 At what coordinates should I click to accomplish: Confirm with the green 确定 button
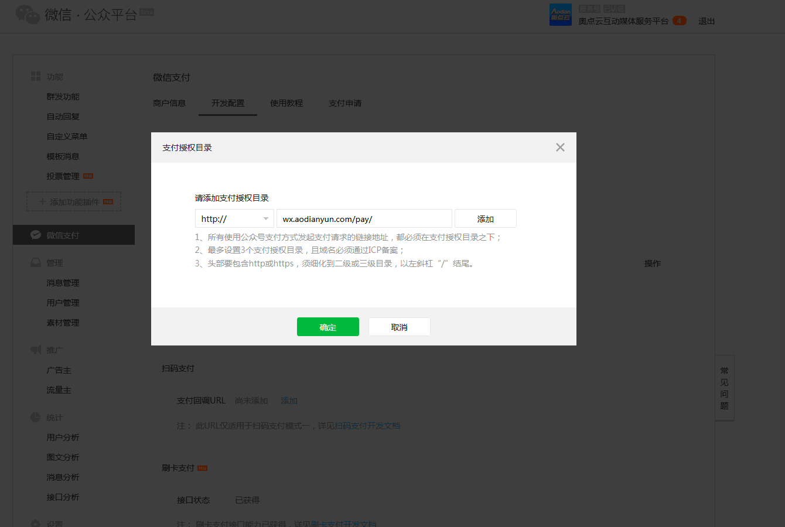(328, 327)
